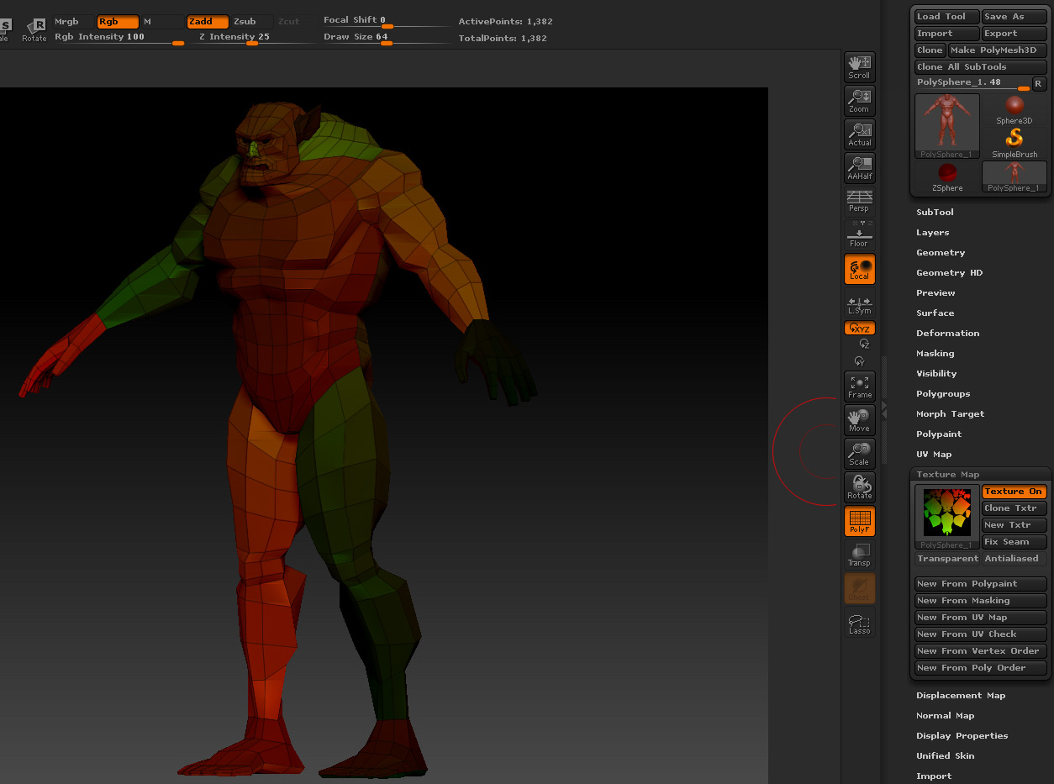1054x784 pixels.
Task: Enable Zsub sculpt mode
Action: click(x=251, y=22)
